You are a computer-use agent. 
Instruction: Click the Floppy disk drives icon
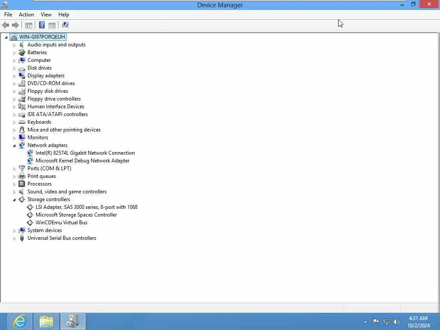tap(22, 91)
